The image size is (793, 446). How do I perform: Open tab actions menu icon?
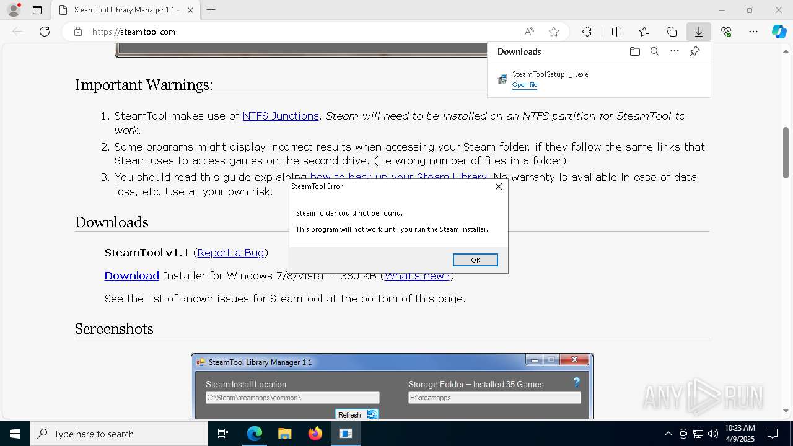[37, 10]
